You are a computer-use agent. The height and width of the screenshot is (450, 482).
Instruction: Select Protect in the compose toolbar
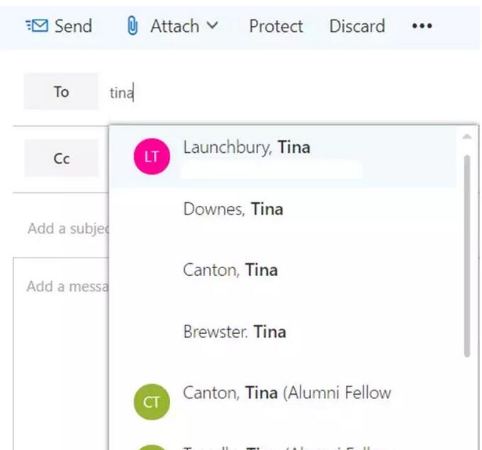[x=276, y=26]
